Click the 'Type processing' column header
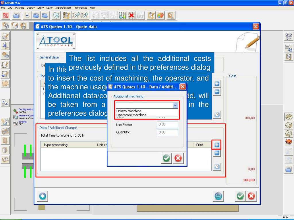Viewport: 294px width, 220px height. click(x=67, y=145)
